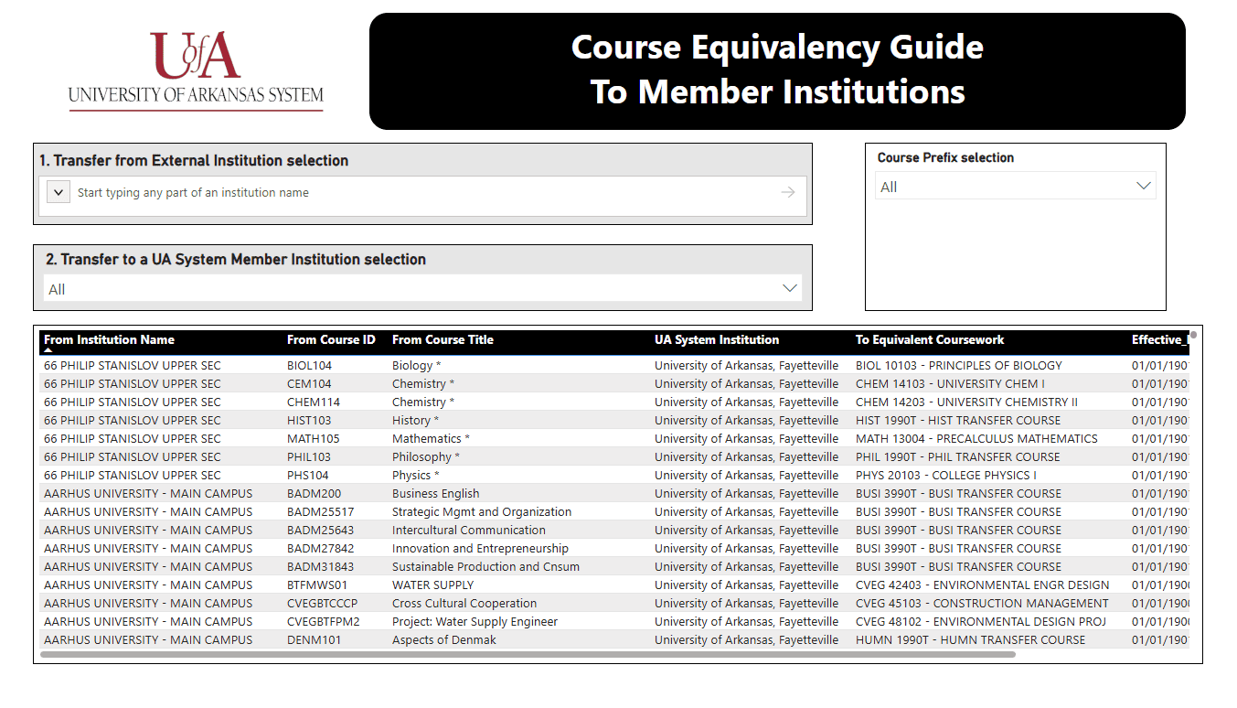
Task: Click the Intercultural Communication course title
Action: (x=469, y=530)
